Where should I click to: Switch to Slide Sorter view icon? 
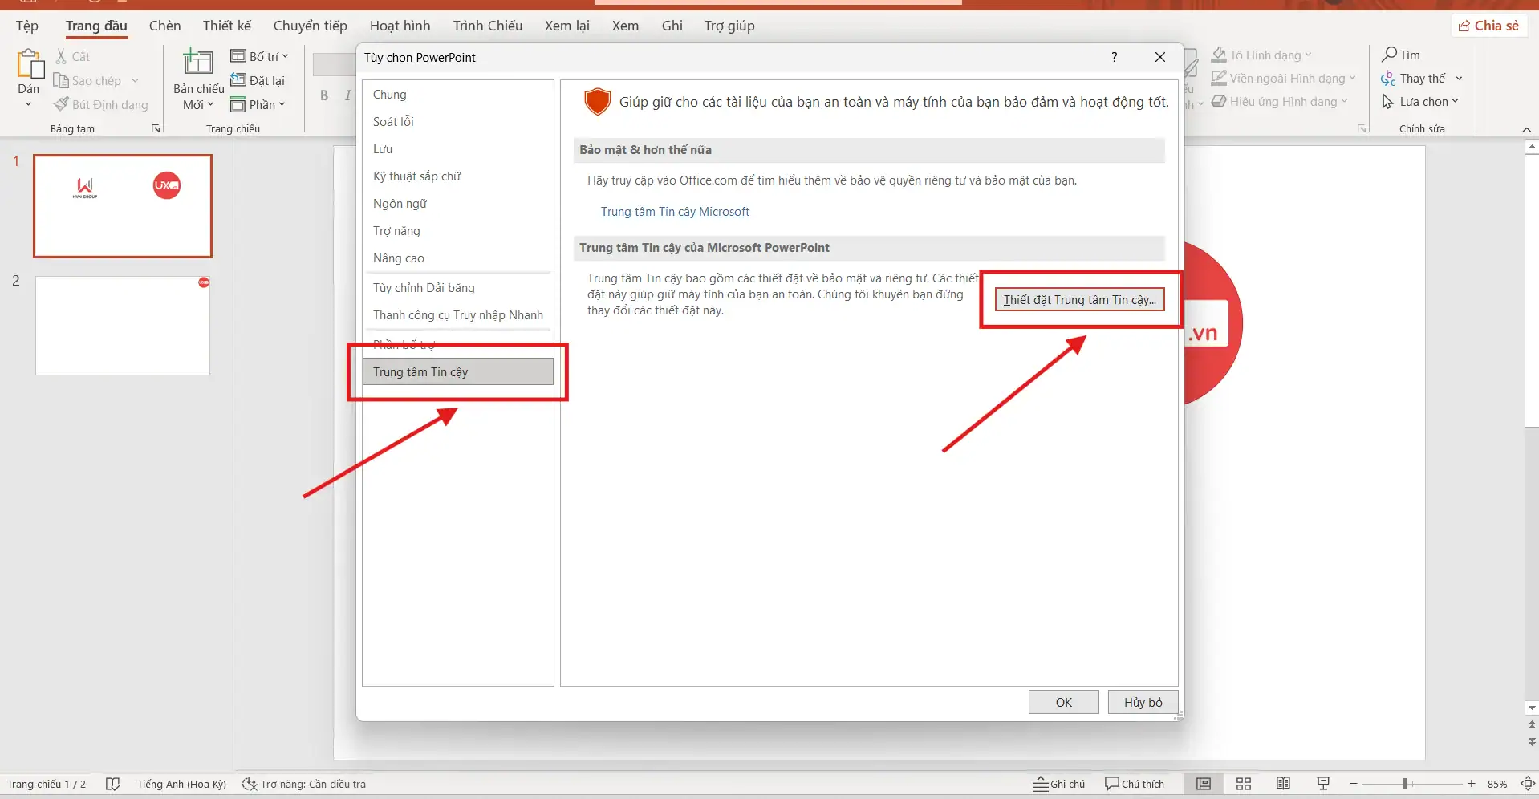(1243, 784)
